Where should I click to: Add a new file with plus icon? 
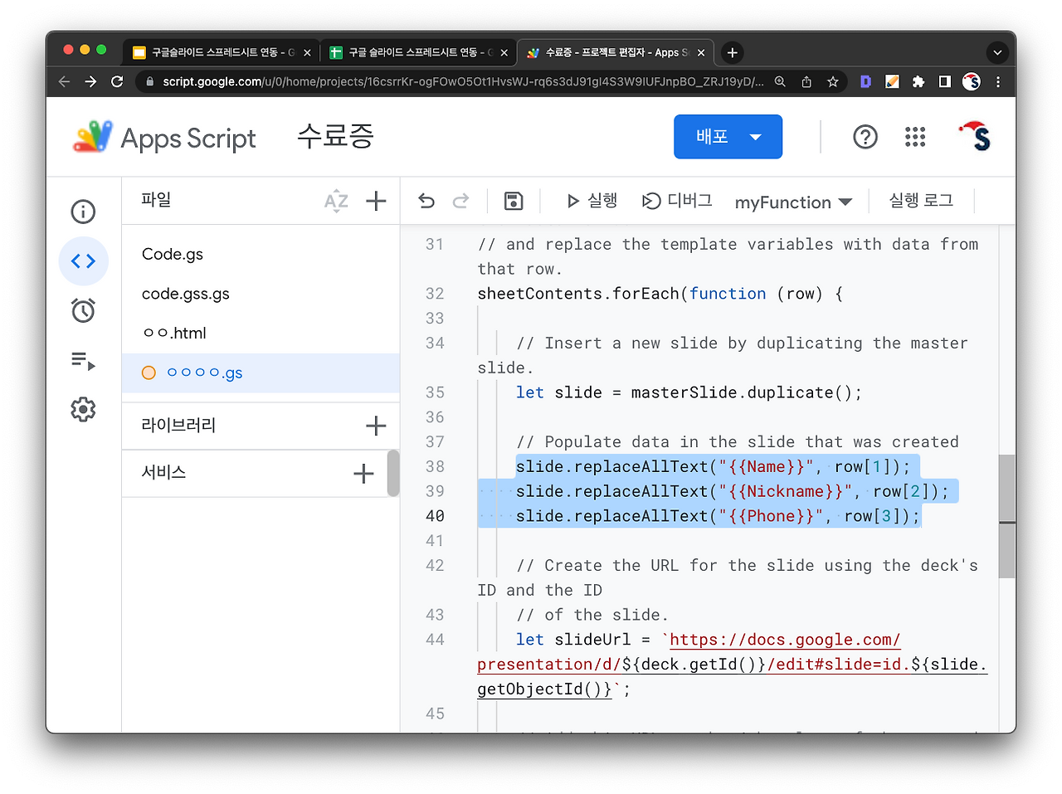coord(376,201)
